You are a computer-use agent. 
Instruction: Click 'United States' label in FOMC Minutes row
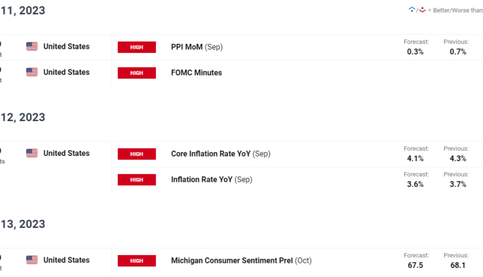click(66, 72)
